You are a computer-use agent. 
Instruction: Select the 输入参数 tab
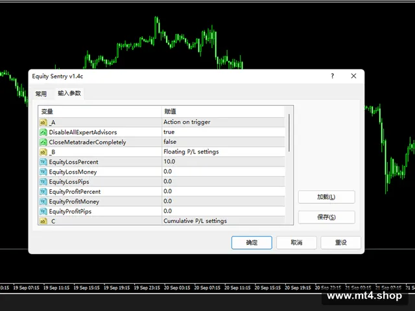pos(69,93)
